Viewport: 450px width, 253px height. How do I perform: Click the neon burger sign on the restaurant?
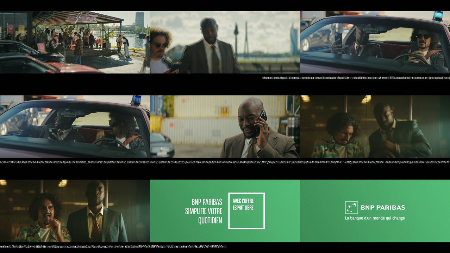(x=81, y=19)
